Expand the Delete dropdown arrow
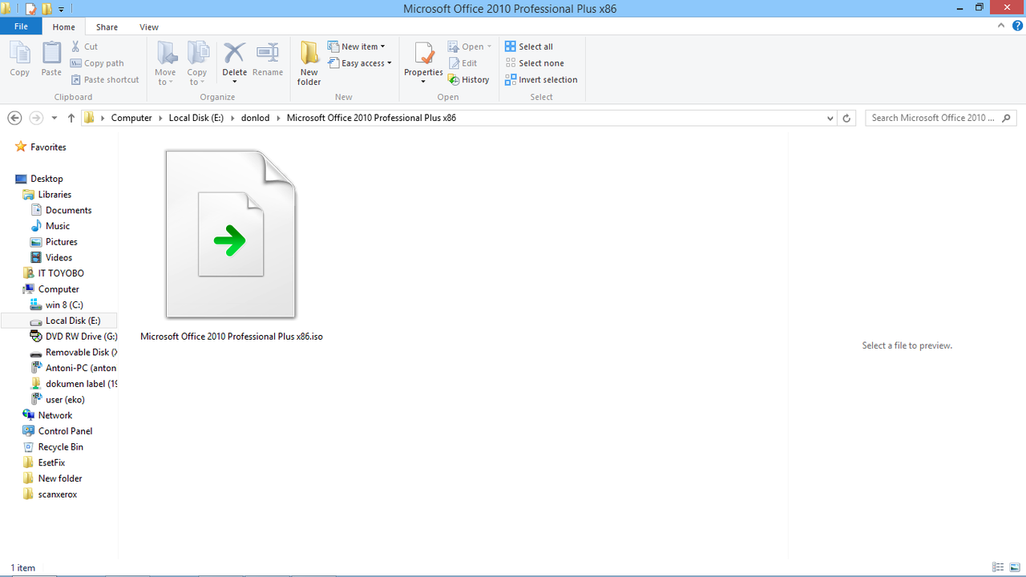The width and height of the screenshot is (1026, 577). [x=234, y=82]
